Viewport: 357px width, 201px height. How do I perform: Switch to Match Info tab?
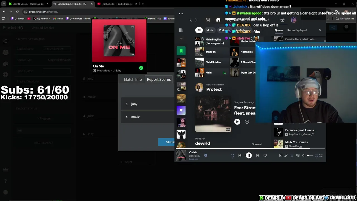[133, 79]
